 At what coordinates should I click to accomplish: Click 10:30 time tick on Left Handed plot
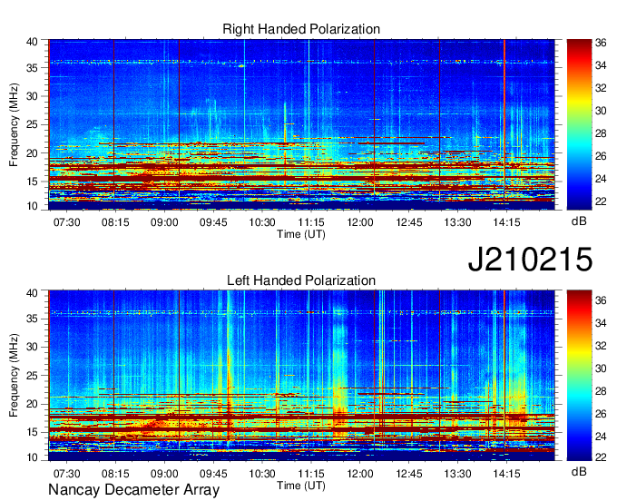[x=262, y=474]
